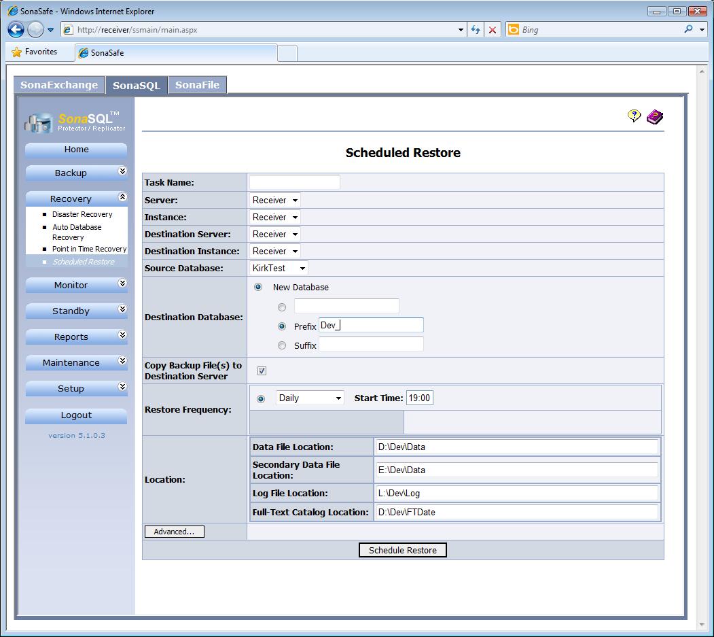Click the help question mark icon
The width and height of the screenshot is (714, 637).
634,116
